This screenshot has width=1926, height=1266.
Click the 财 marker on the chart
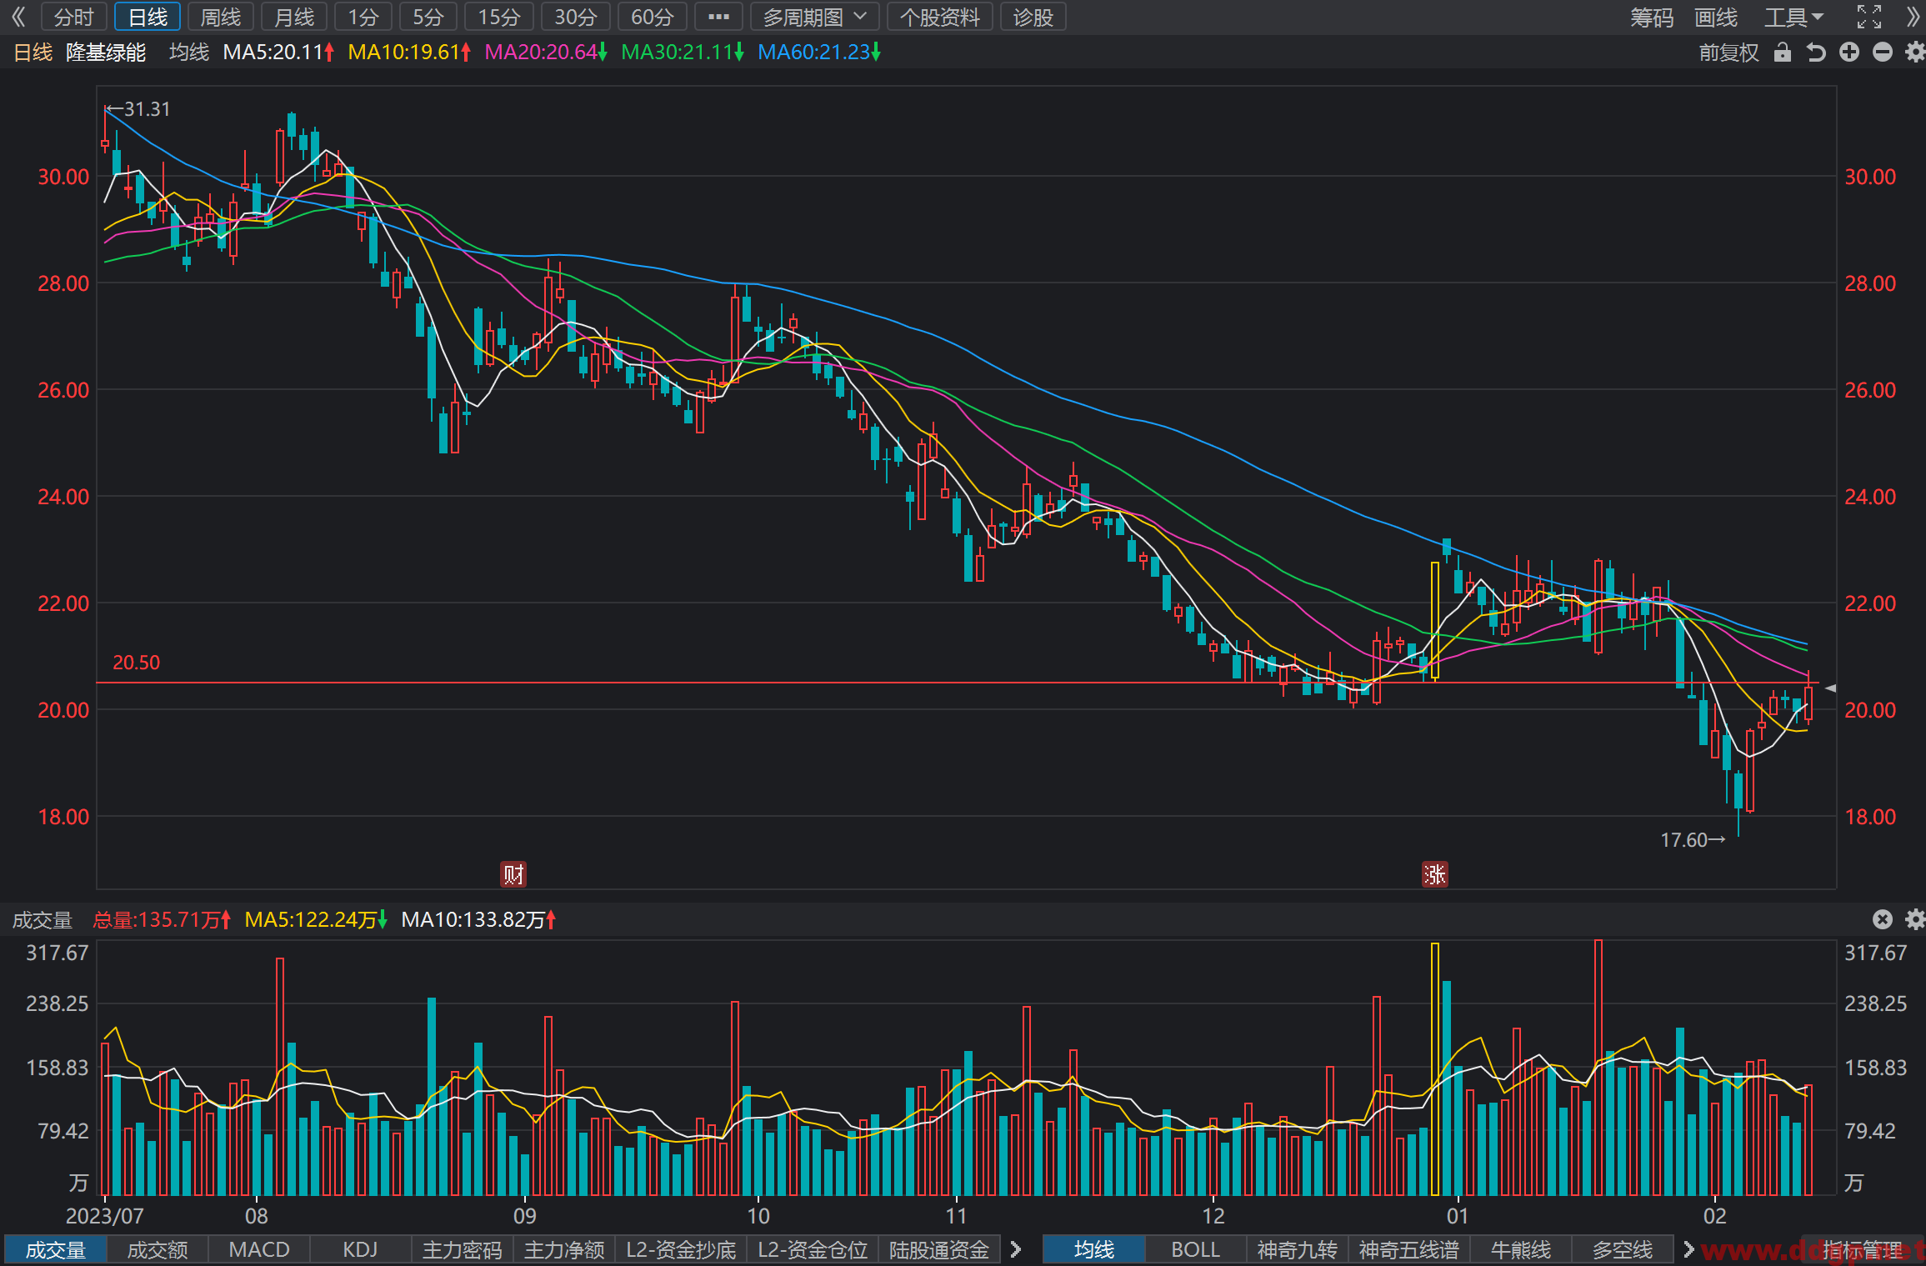513,874
